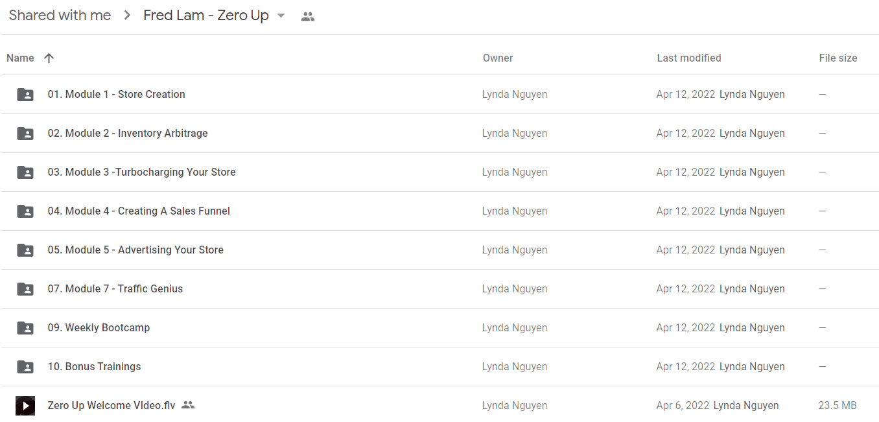
Task: Click the shared people icon beside folder title
Action: coord(308,17)
